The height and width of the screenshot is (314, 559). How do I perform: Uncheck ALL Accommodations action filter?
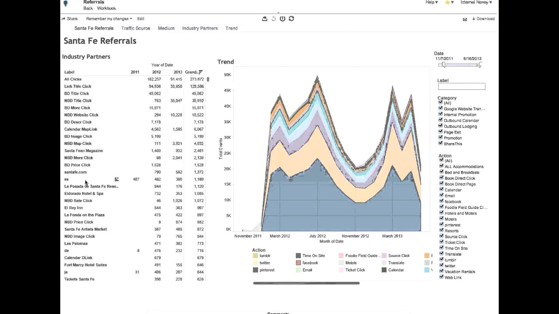pyautogui.click(x=442, y=166)
